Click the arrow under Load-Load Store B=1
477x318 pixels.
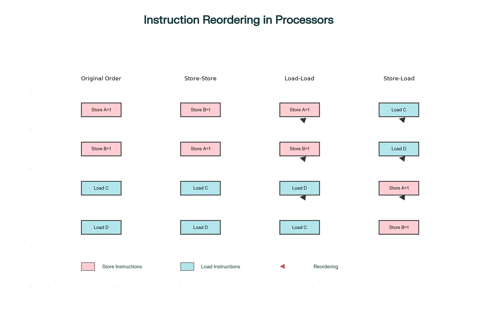[303, 159]
